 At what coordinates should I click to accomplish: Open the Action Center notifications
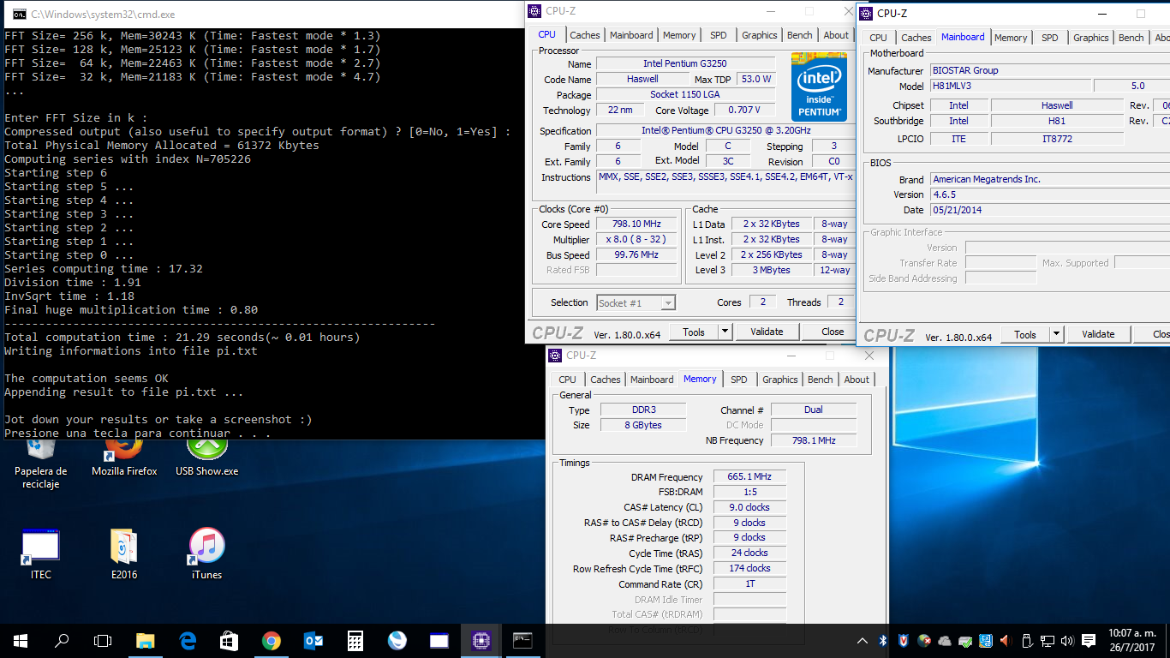[1089, 641]
